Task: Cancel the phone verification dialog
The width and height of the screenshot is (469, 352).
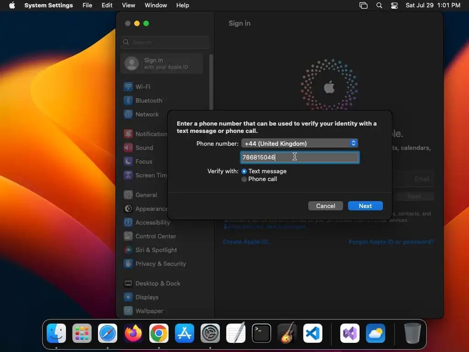Action: point(326,206)
